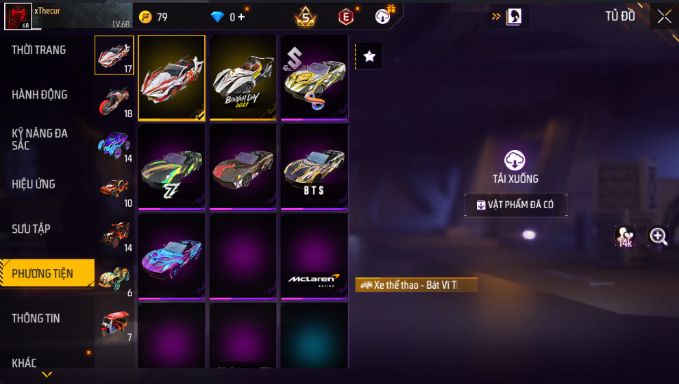Click the cloud download gift icon
679x384 pixels.
[x=383, y=16]
